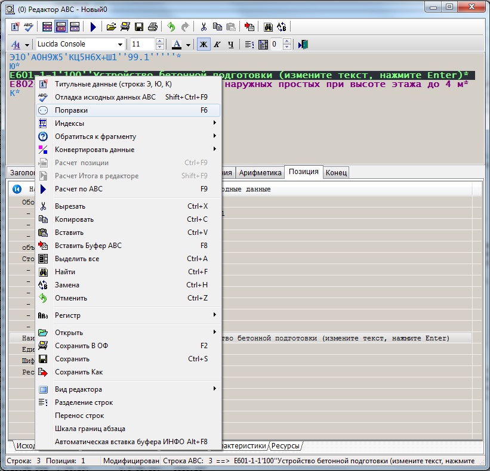Open the font color dropdown arrow

(188, 45)
